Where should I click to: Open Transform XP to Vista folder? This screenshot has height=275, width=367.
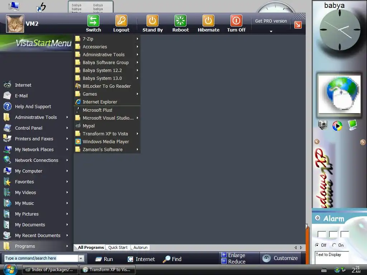point(105,134)
